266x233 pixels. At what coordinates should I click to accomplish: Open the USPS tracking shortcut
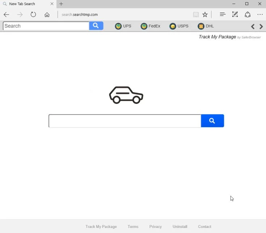[x=179, y=26]
